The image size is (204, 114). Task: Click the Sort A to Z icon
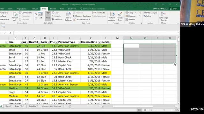[x=36, y=14]
